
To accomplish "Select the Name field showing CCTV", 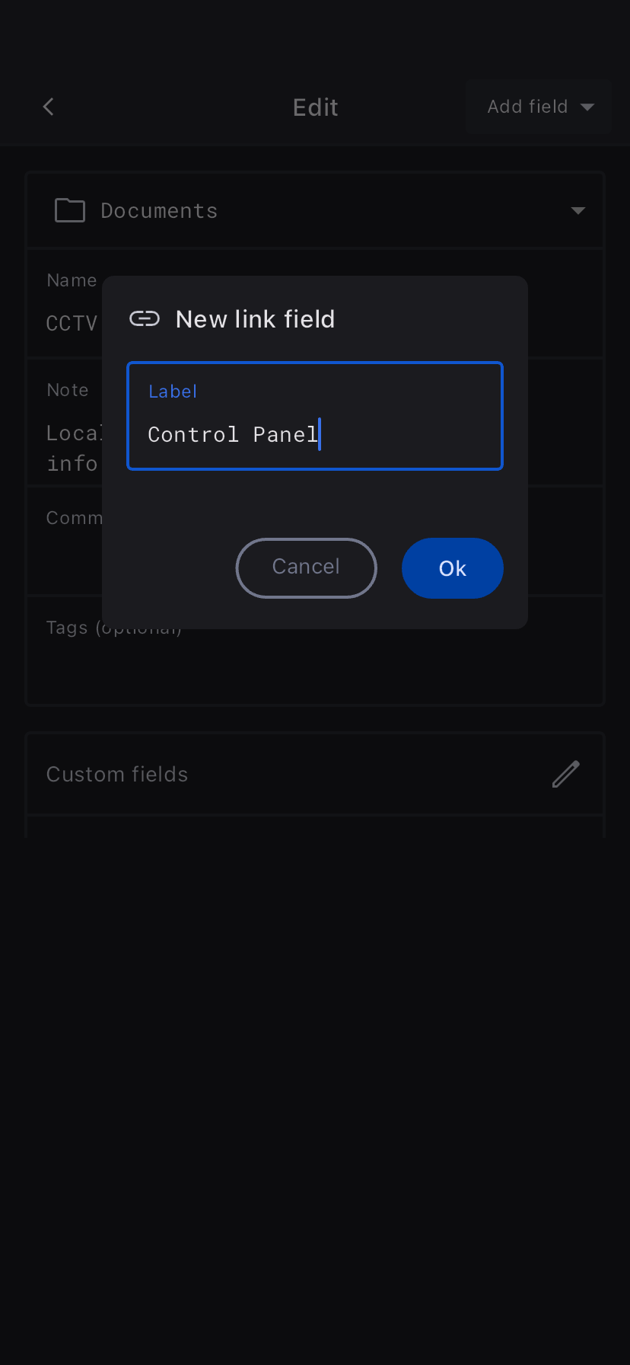I will point(72,323).
